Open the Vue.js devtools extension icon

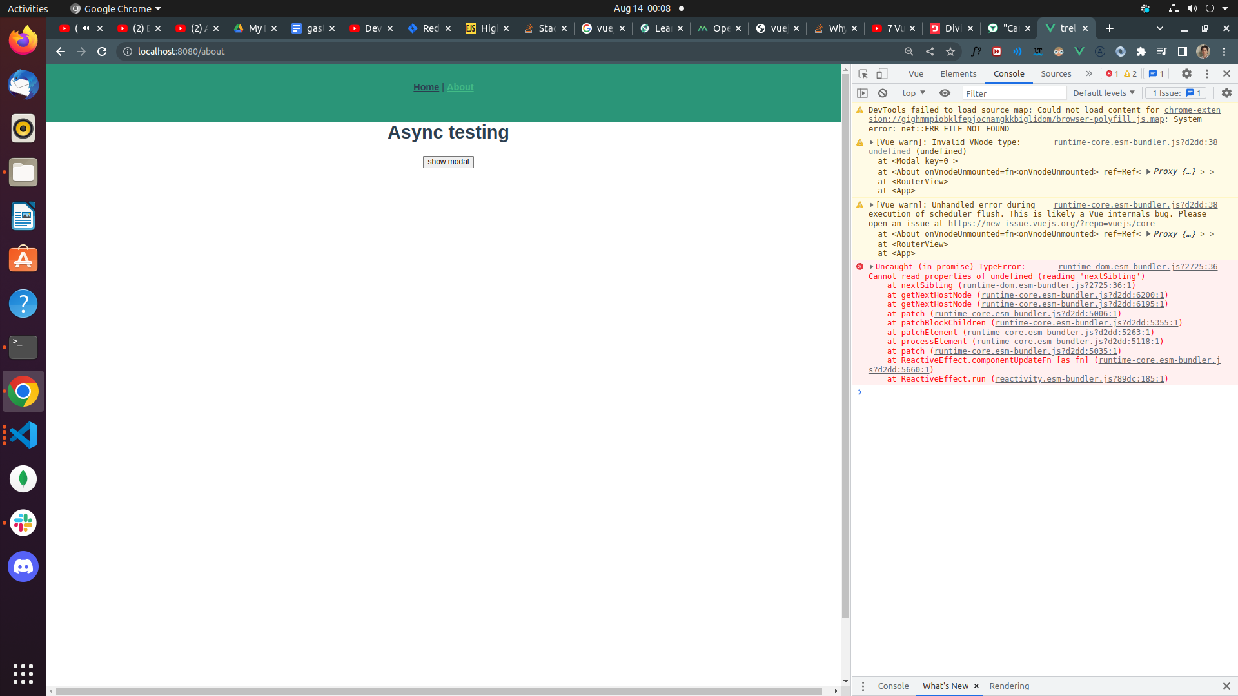(x=1079, y=52)
